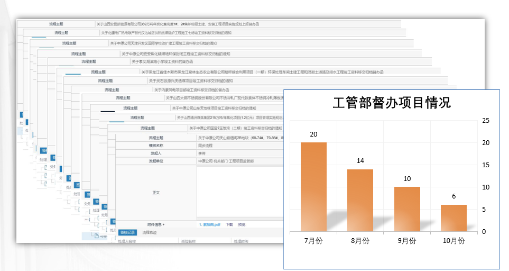Select the document icon in the tree list

pyautogui.click(x=96, y=236)
